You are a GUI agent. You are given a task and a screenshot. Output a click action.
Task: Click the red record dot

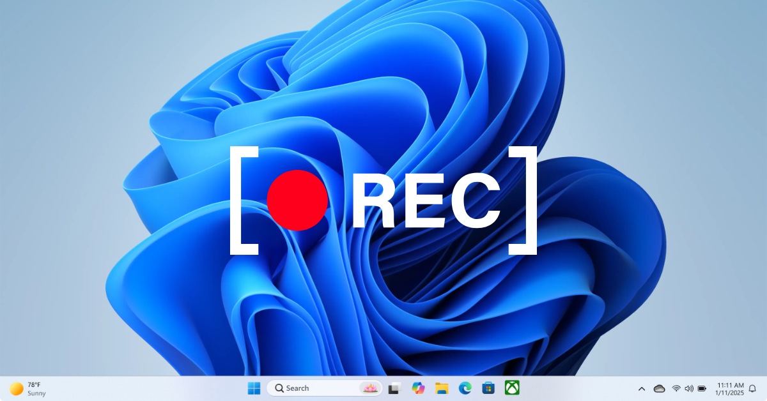point(297,200)
